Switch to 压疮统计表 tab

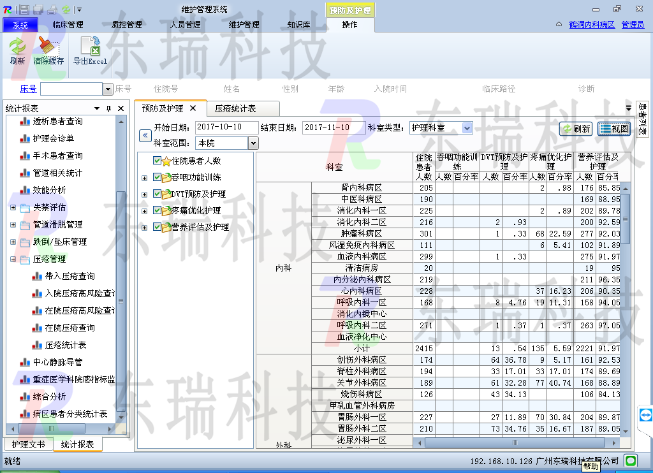[236, 108]
